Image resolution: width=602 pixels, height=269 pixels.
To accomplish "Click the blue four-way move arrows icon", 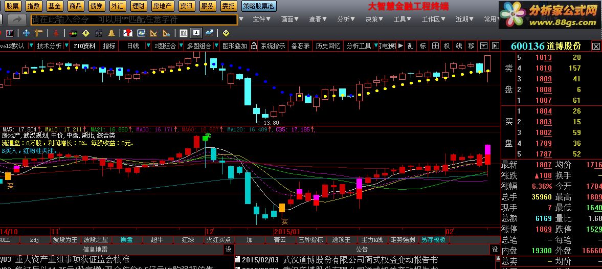I will [27, 33].
